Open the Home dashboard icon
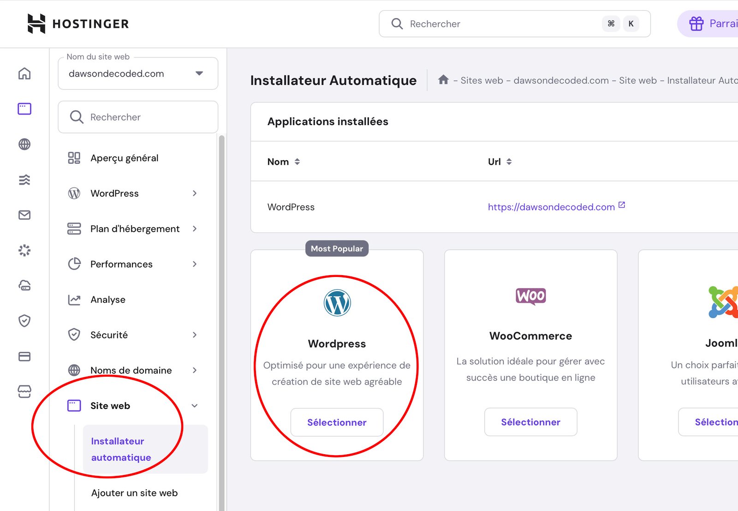This screenshot has height=511, width=738. 24,73
